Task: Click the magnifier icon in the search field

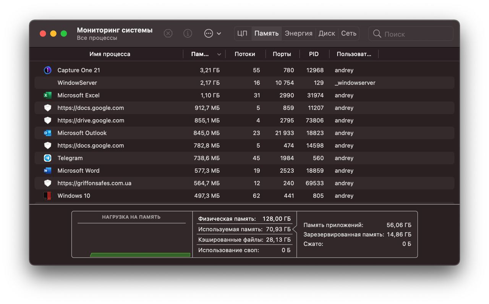Action: pyautogui.click(x=377, y=34)
